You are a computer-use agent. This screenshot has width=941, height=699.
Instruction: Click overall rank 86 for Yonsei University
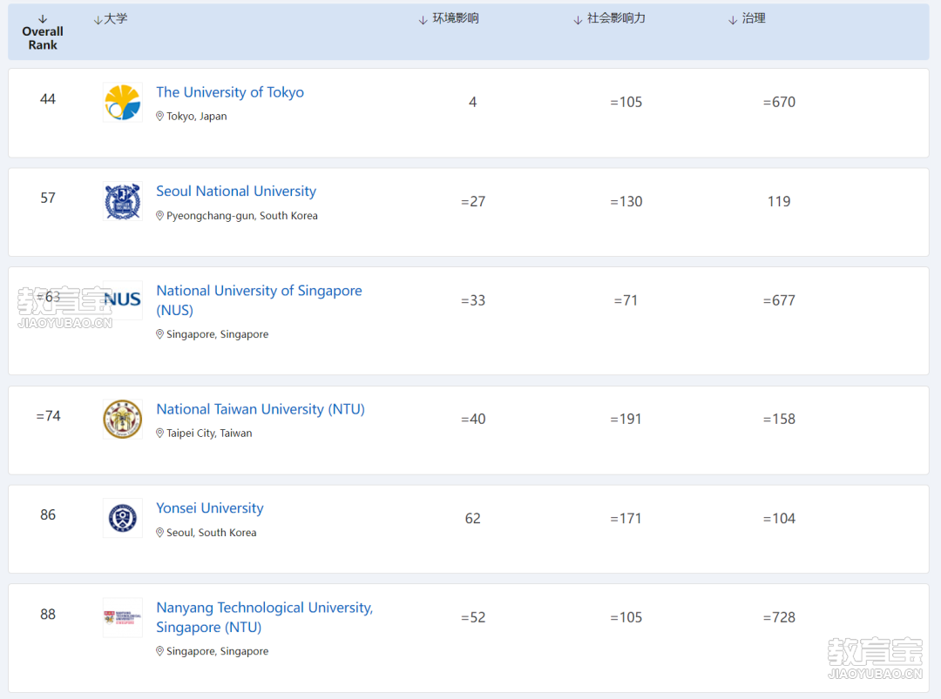(48, 515)
